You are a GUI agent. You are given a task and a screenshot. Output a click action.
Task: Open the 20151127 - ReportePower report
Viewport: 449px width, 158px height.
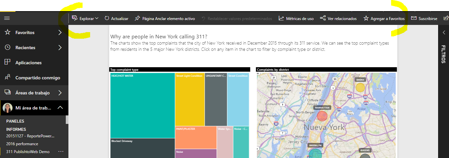click(30, 136)
